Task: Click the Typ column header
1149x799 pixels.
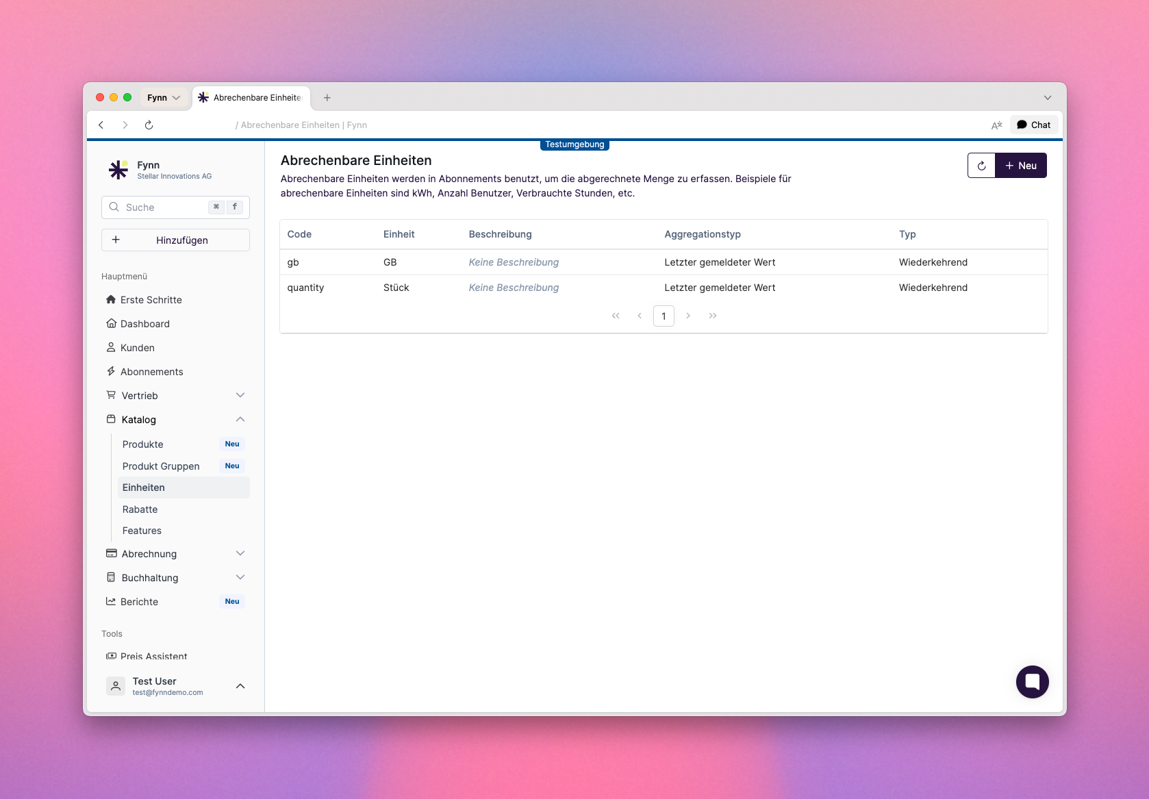Action: (x=907, y=234)
